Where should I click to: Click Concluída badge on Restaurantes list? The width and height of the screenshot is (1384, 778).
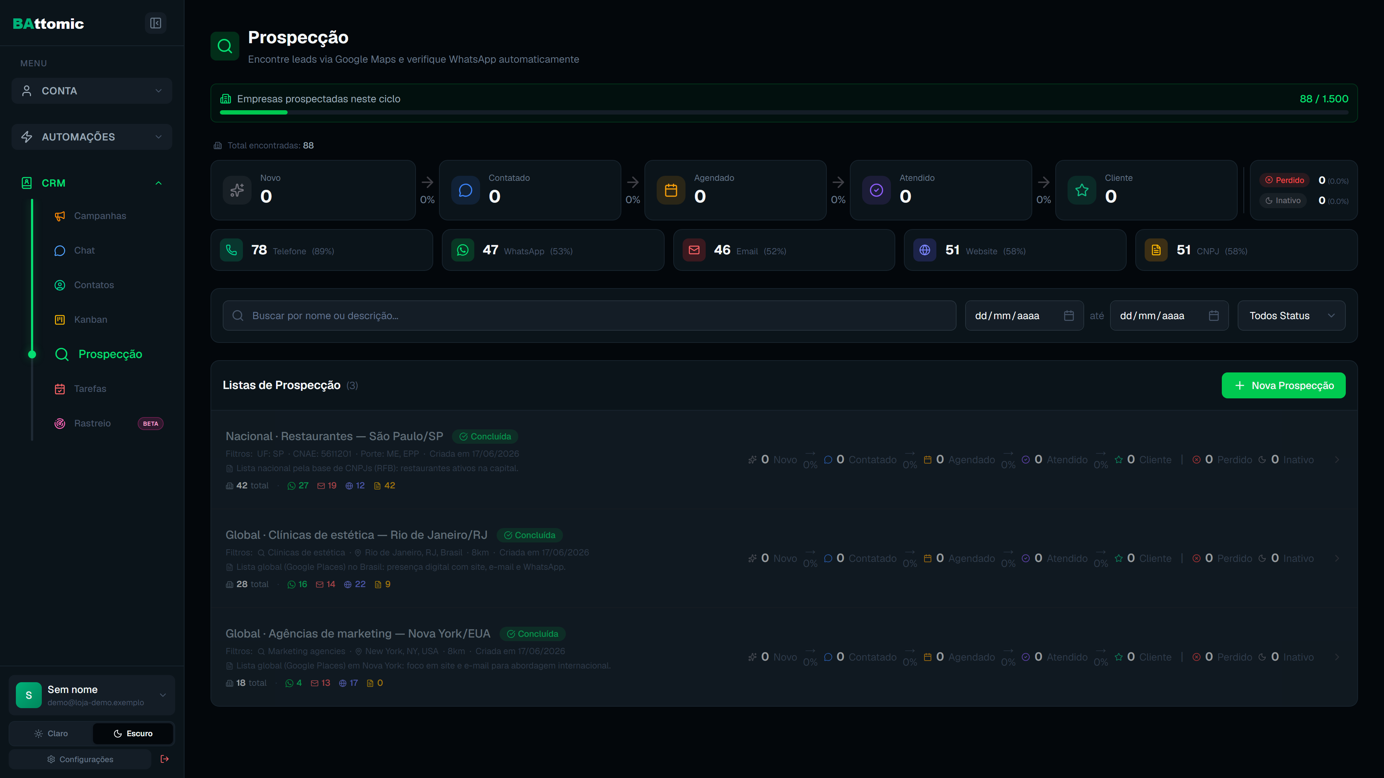[485, 437]
